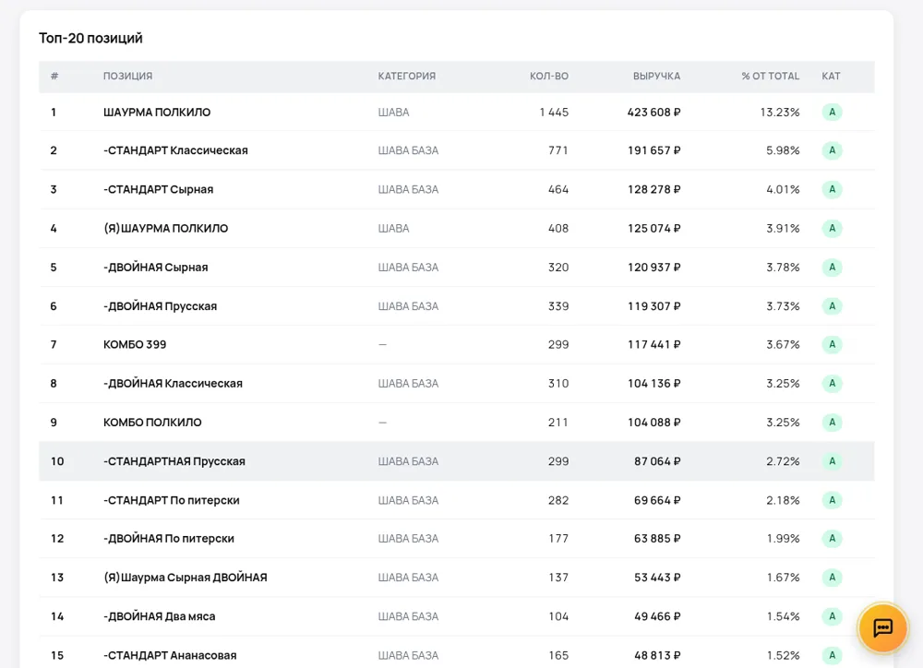Click the КАТЕГОРИЯ column header

pos(407,76)
